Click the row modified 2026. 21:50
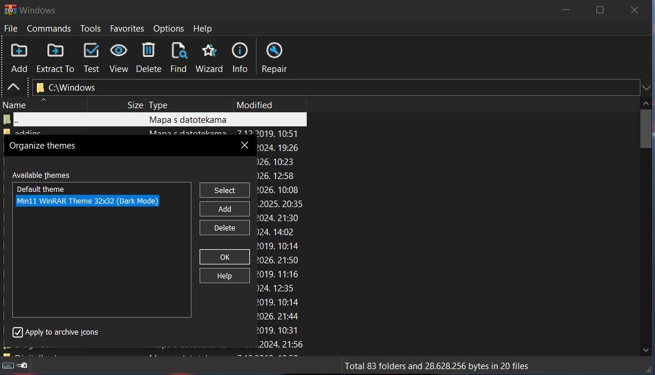This screenshot has height=375, width=655. tap(277, 260)
